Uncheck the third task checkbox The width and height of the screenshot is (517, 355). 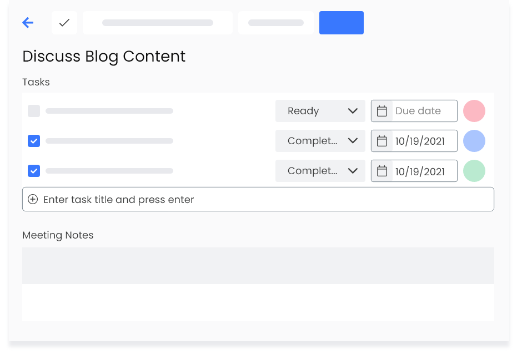tap(34, 171)
